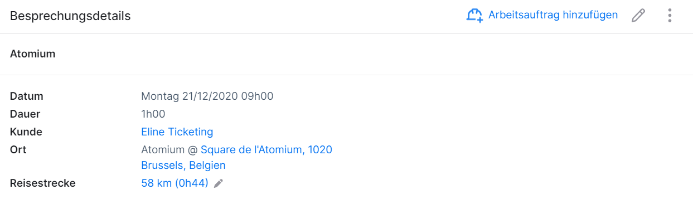Click the Ort field label
The height and width of the screenshot is (204, 693).
click(x=18, y=150)
